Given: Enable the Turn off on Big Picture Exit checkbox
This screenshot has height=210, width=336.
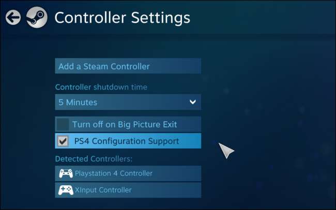Looking at the screenshot, I should 63,124.
